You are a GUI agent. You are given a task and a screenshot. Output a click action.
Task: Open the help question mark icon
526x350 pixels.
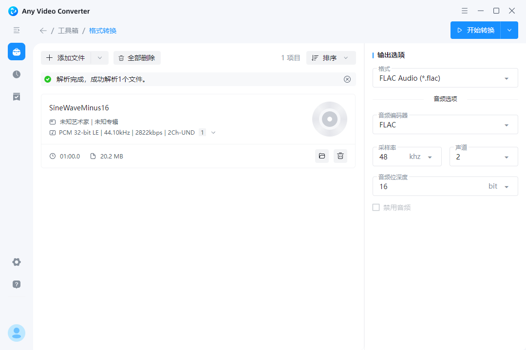(x=17, y=284)
